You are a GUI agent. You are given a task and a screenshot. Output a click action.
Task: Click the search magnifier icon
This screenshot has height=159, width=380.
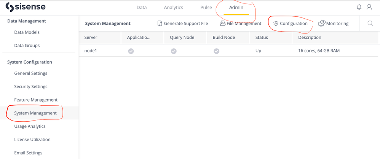[370, 24]
